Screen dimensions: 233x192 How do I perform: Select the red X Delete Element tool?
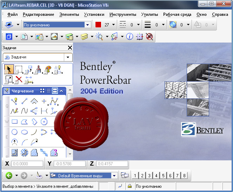[19, 79]
